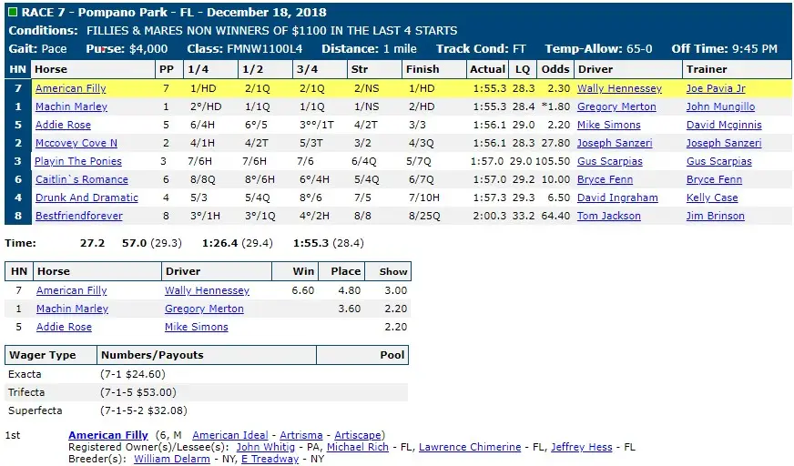The height and width of the screenshot is (466, 794).
Task: Open American Filly link in results table
Action: click(x=70, y=88)
